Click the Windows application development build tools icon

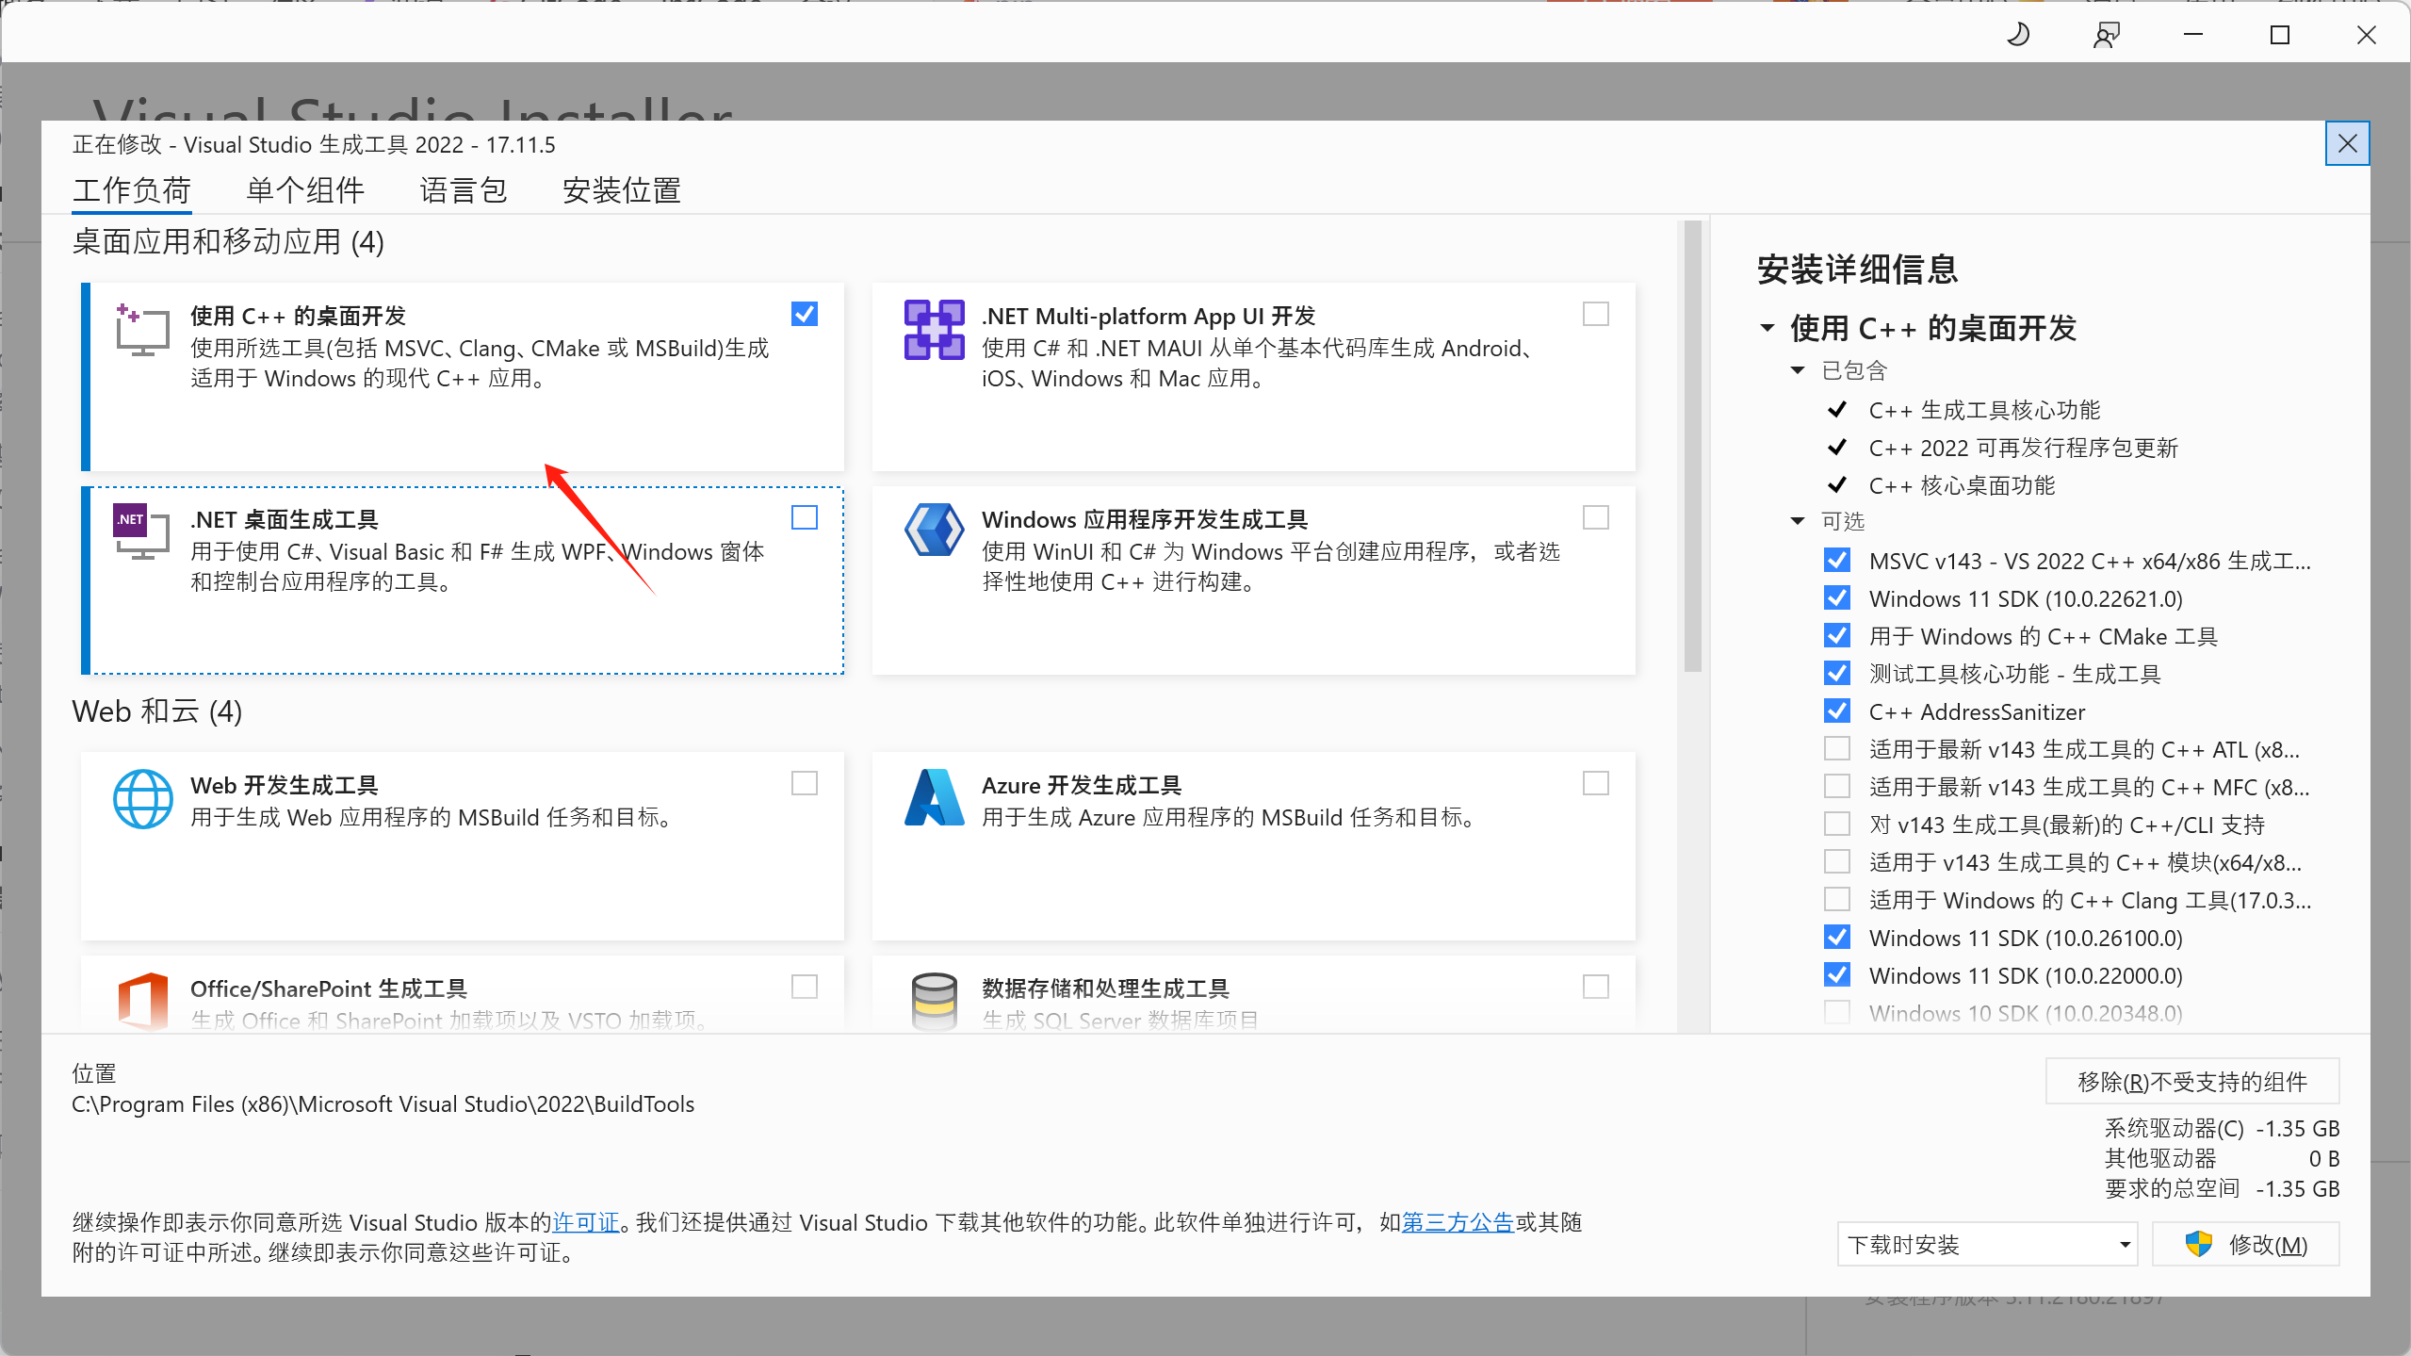pyautogui.click(x=934, y=531)
